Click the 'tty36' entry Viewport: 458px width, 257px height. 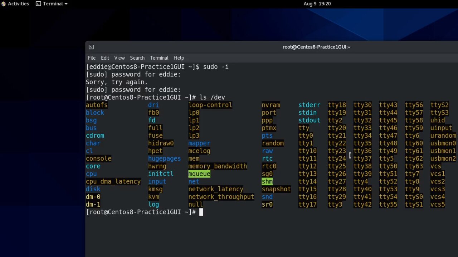[362, 151]
